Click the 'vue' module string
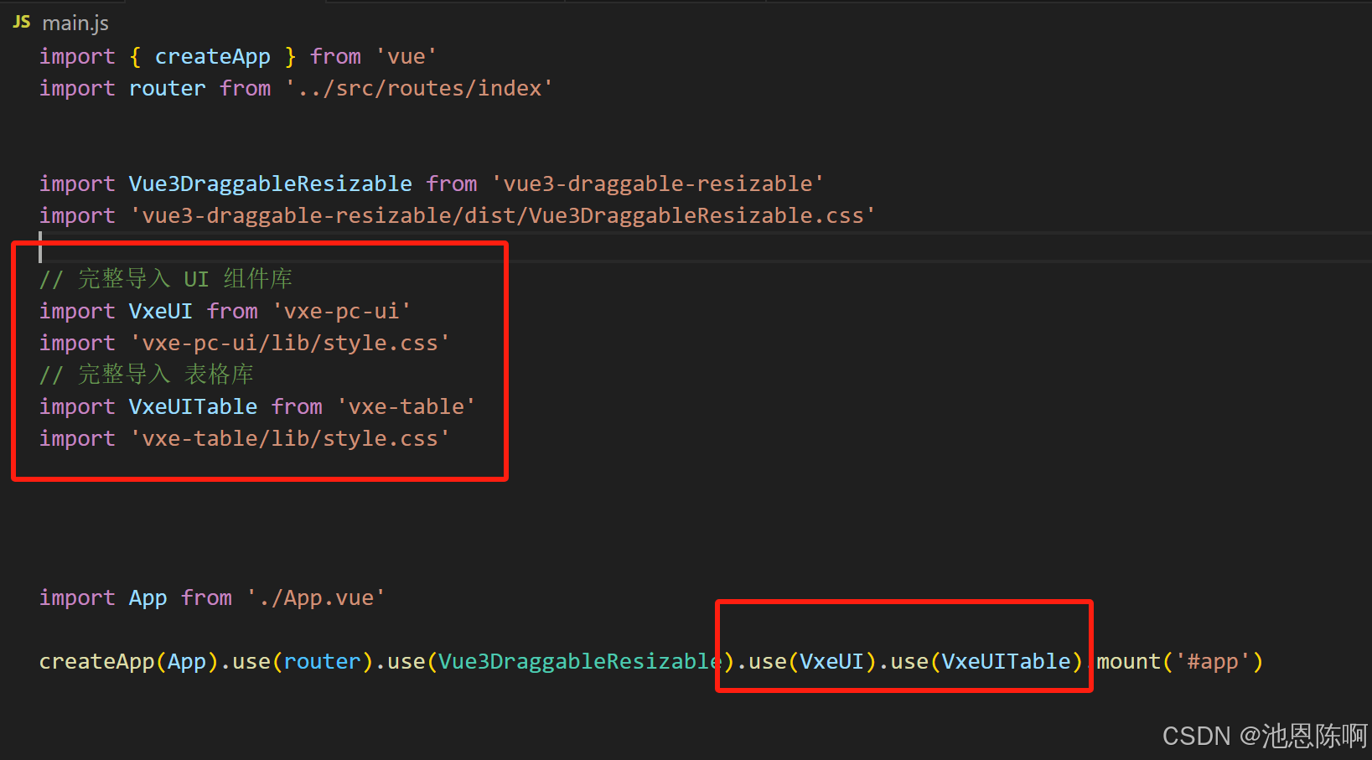 [x=406, y=55]
